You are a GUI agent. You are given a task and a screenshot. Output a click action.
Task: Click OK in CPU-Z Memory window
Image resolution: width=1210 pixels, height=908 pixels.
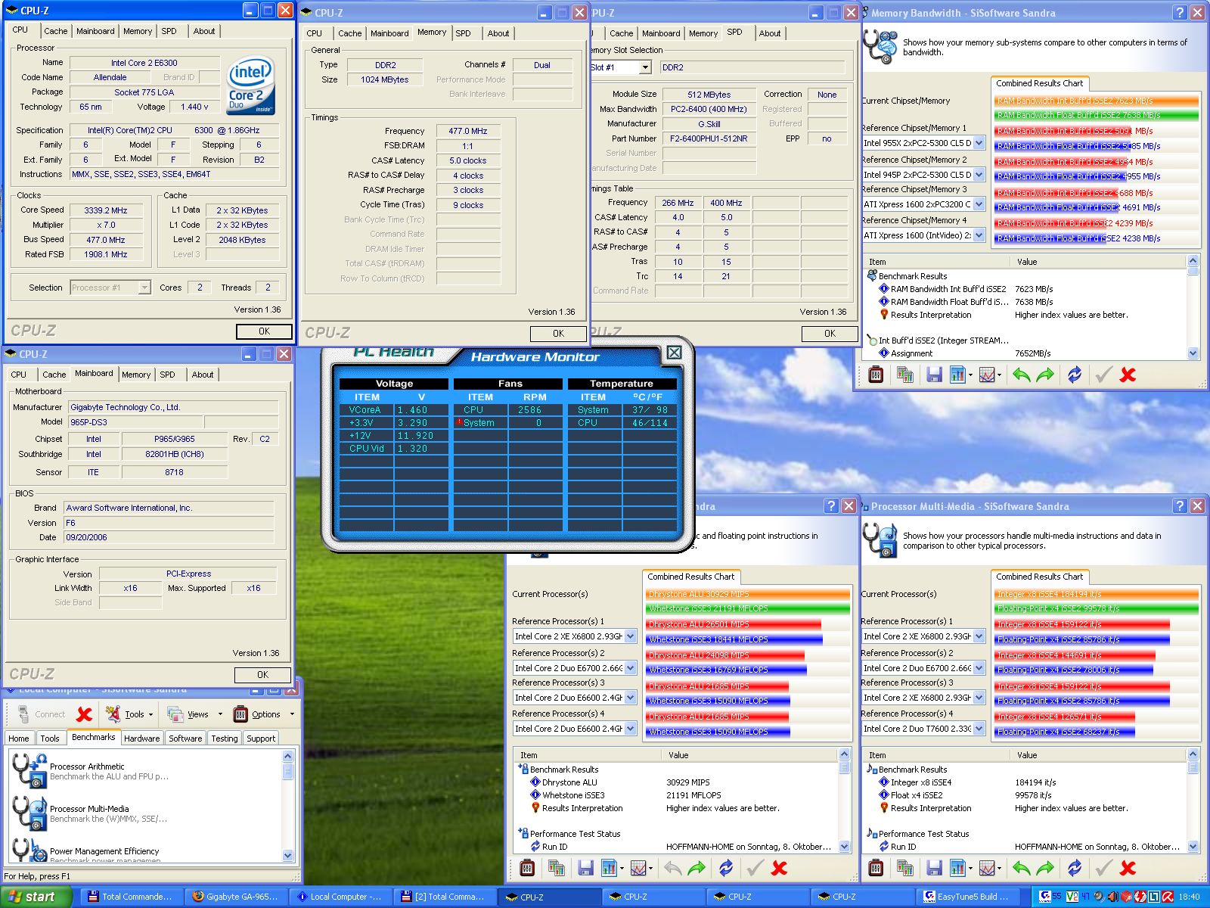click(x=558, y=334)
